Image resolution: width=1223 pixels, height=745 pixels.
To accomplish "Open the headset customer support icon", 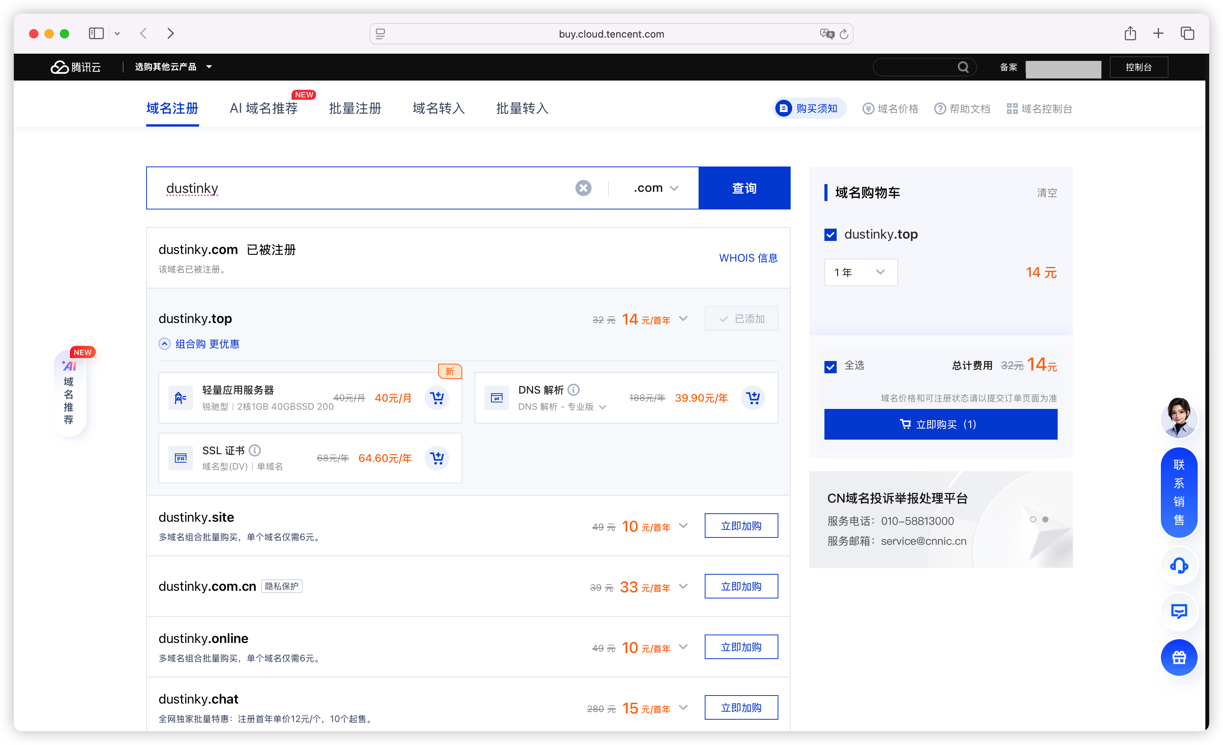I will [1179, 565].
